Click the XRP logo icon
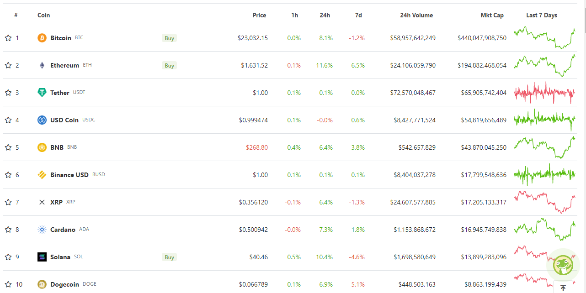 pyautogui.click(x=42, y=202)
